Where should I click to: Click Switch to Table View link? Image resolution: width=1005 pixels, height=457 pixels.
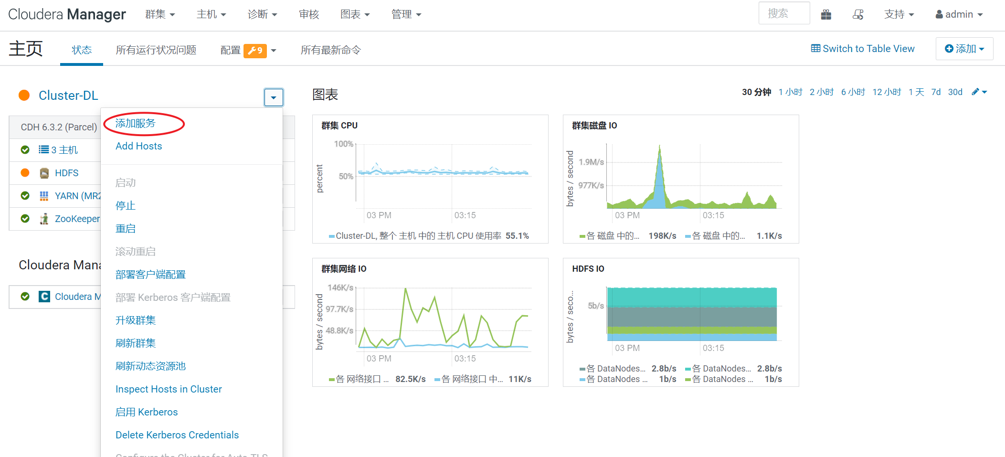click(x=863, y=49)
